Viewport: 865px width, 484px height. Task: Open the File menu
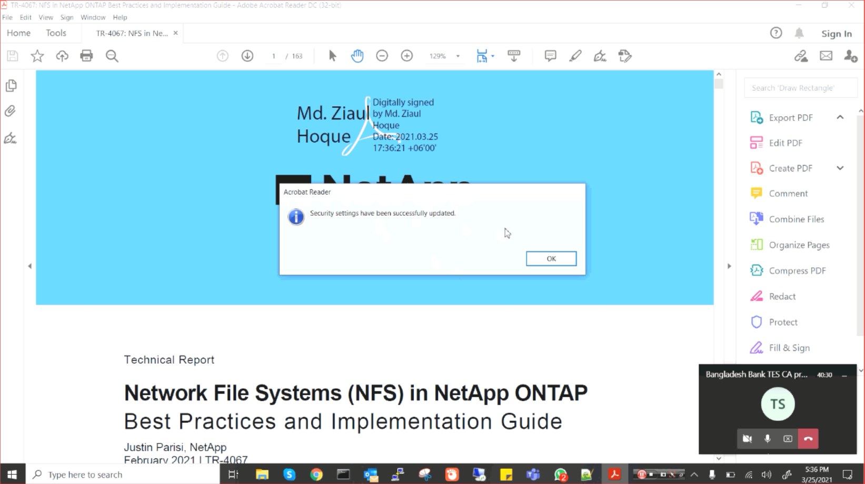point(7,17)
